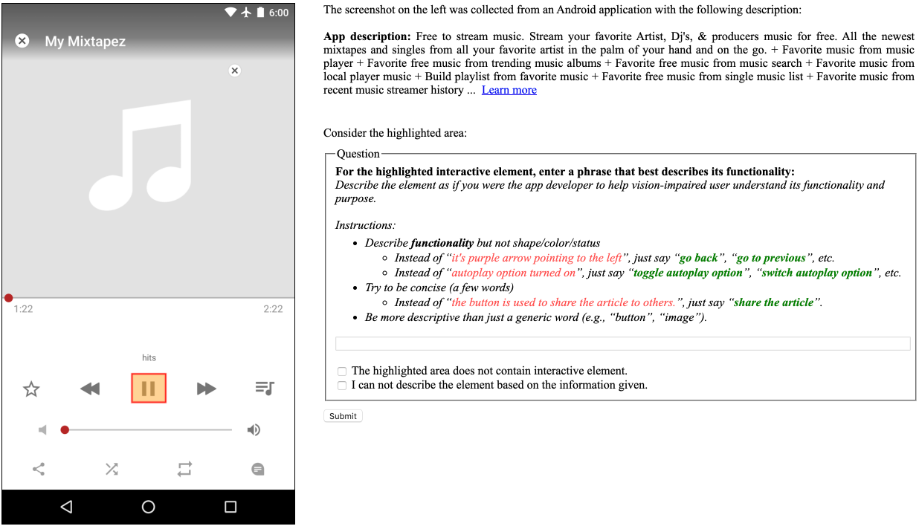The width and height of the screenshot is (919, 529).
Task: Submit the questionnaire form
Action: point(343,415)
